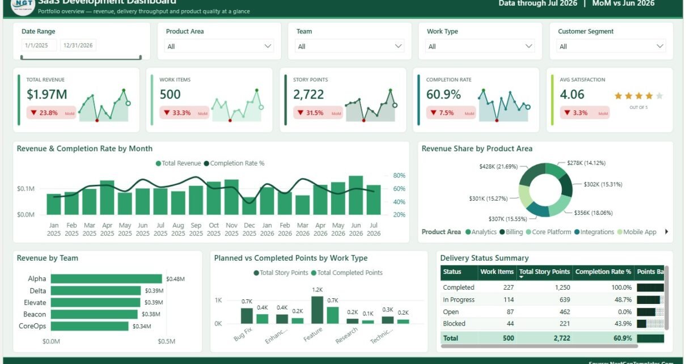Viewport: 686px width, 364px height.
Task: Toggle Total Revenue legend item
Action: click(x=179, y=163)
